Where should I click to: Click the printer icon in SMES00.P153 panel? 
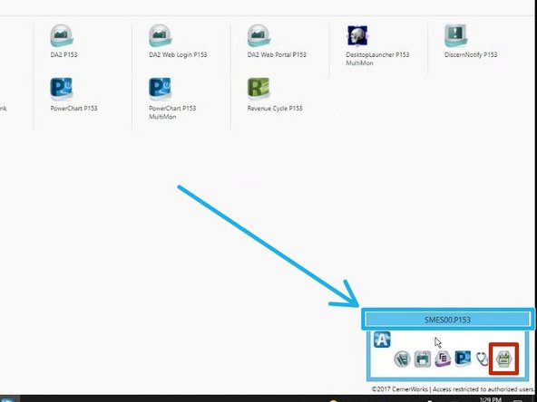[x=423, y=359]
